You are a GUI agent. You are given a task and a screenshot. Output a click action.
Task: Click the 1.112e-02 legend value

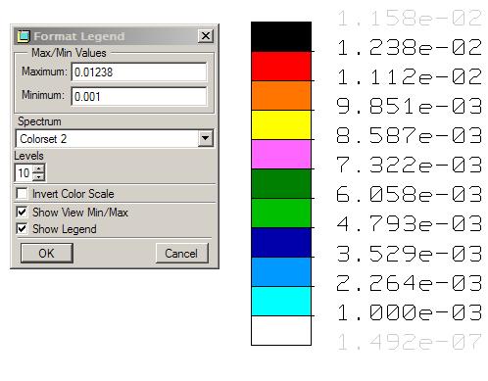click(x=410, y=77)
